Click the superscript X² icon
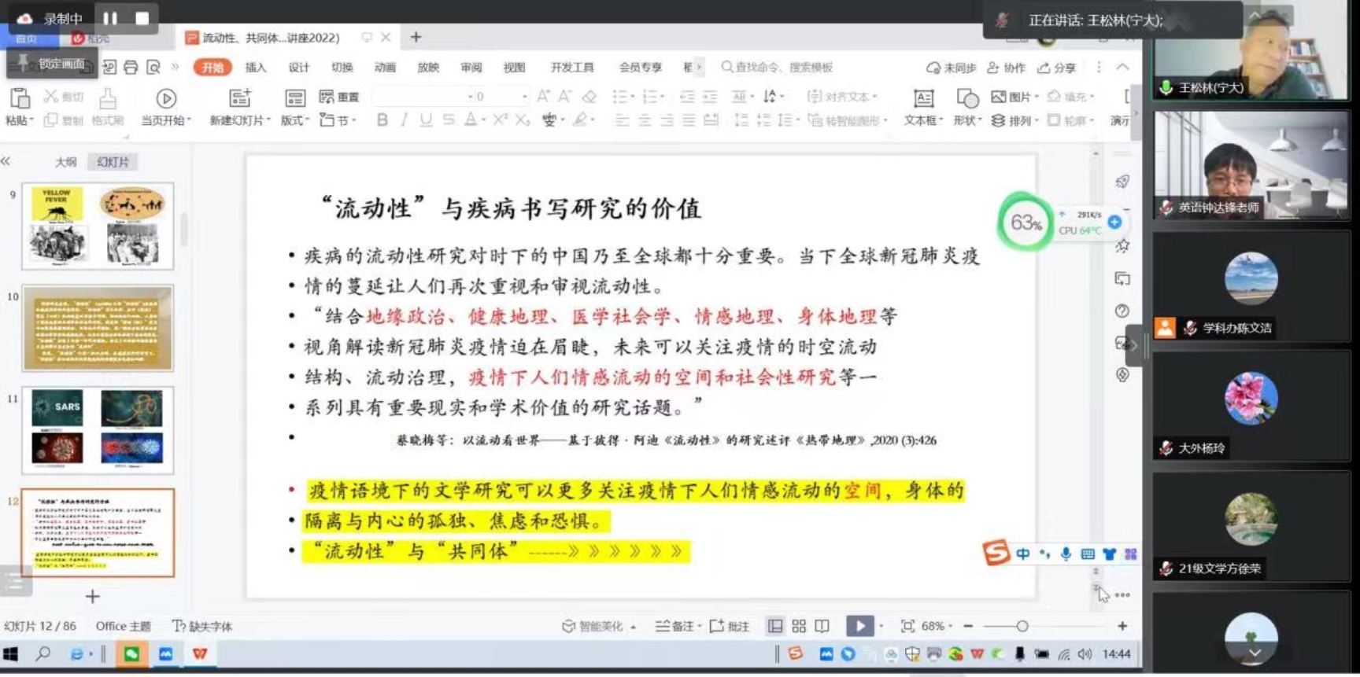Viewport: 1360px width, 677px height. 500,120
